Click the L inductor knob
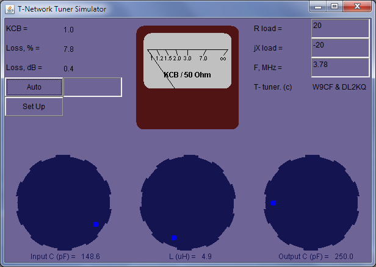376x267 pixels. click(x=187, y=202)
